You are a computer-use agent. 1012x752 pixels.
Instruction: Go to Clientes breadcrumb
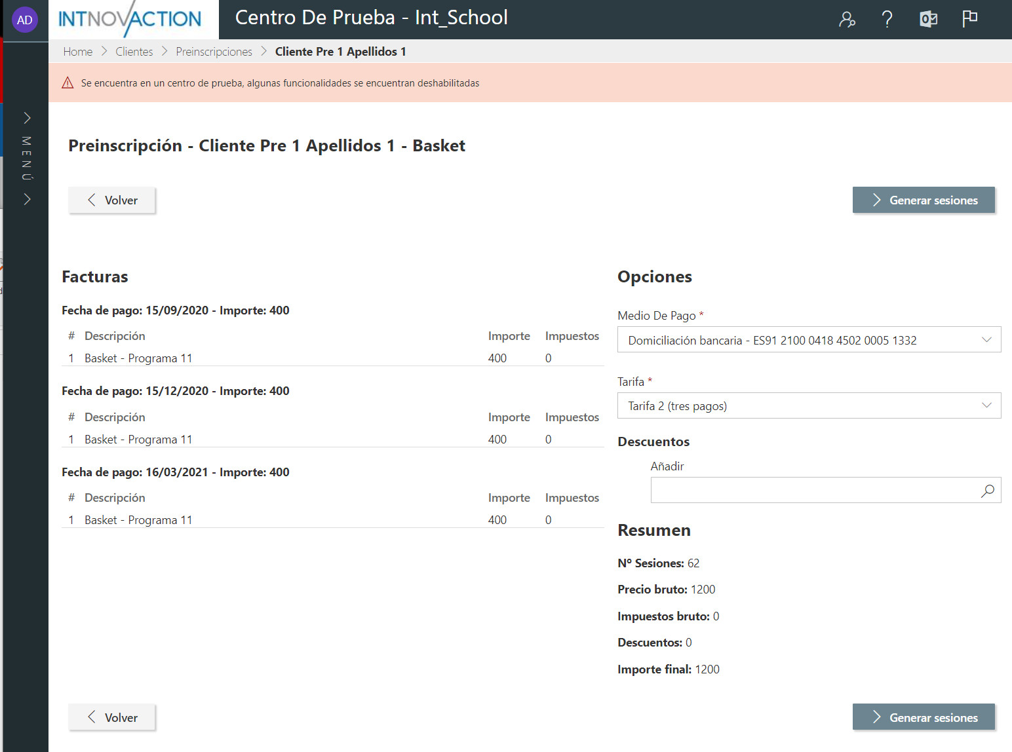coord(134,52)
